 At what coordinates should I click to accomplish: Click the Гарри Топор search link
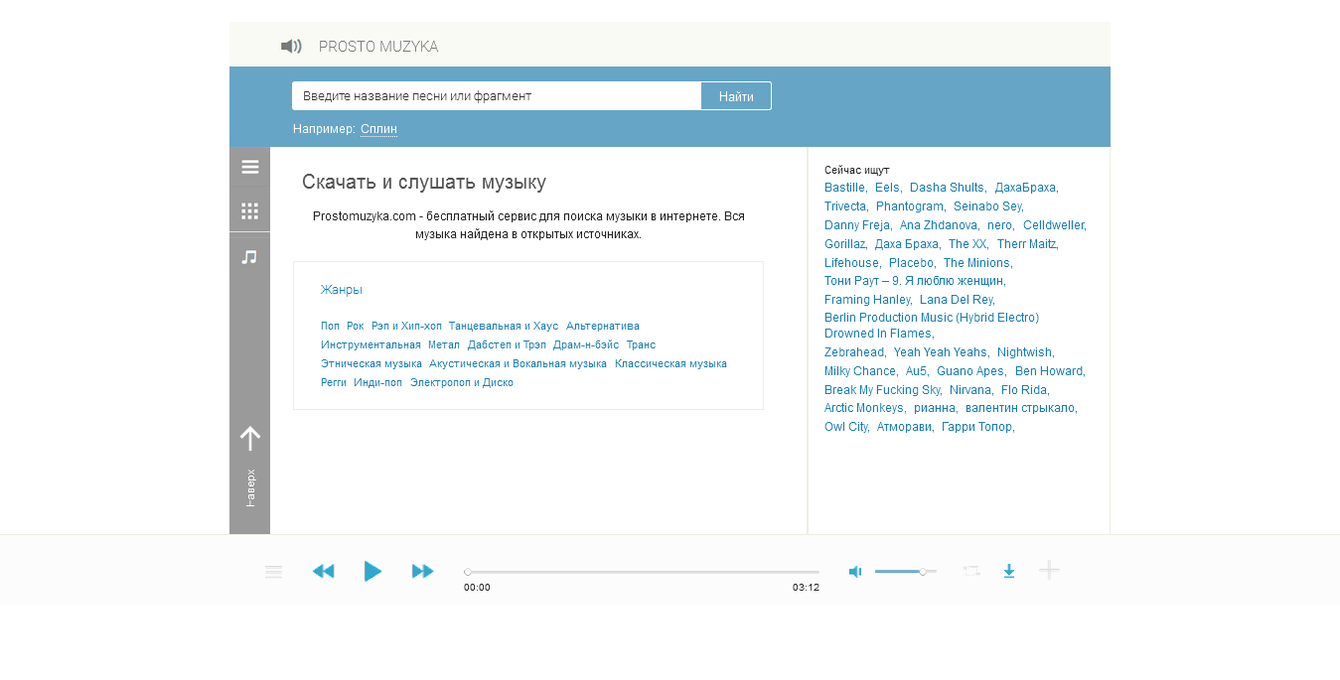coord(976,427)
